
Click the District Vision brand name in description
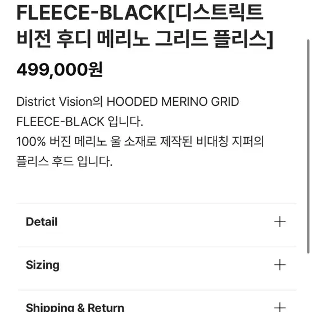pyautogui.click(x=55, y=102)
